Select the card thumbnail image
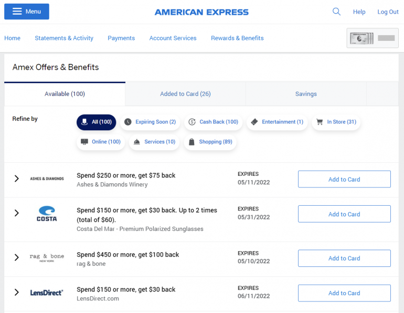The height and width of the screenshot is (313, 404). click(x=373, y=38)
